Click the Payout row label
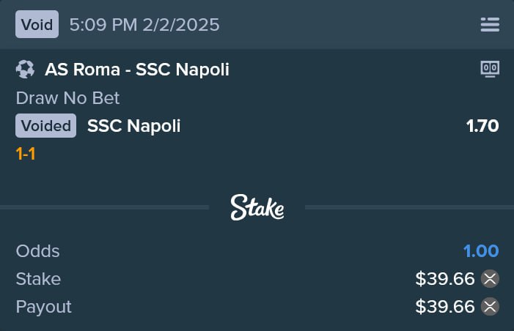 (43, 307)
